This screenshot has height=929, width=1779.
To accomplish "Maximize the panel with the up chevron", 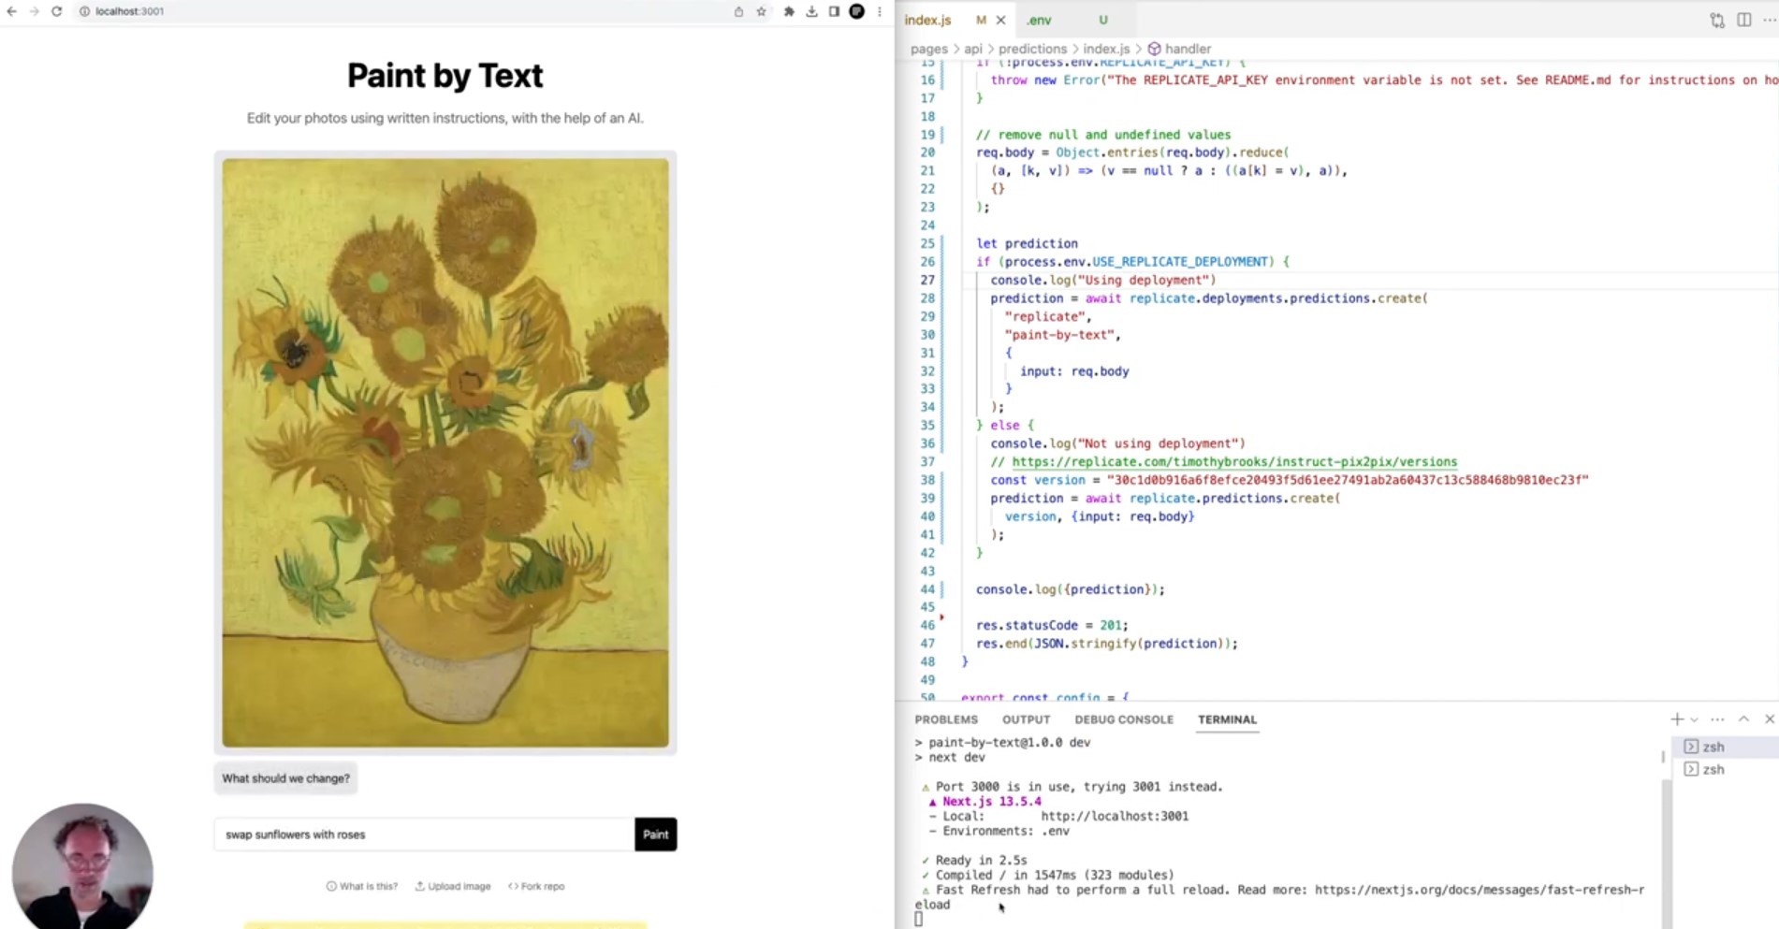I will 1743,719.
